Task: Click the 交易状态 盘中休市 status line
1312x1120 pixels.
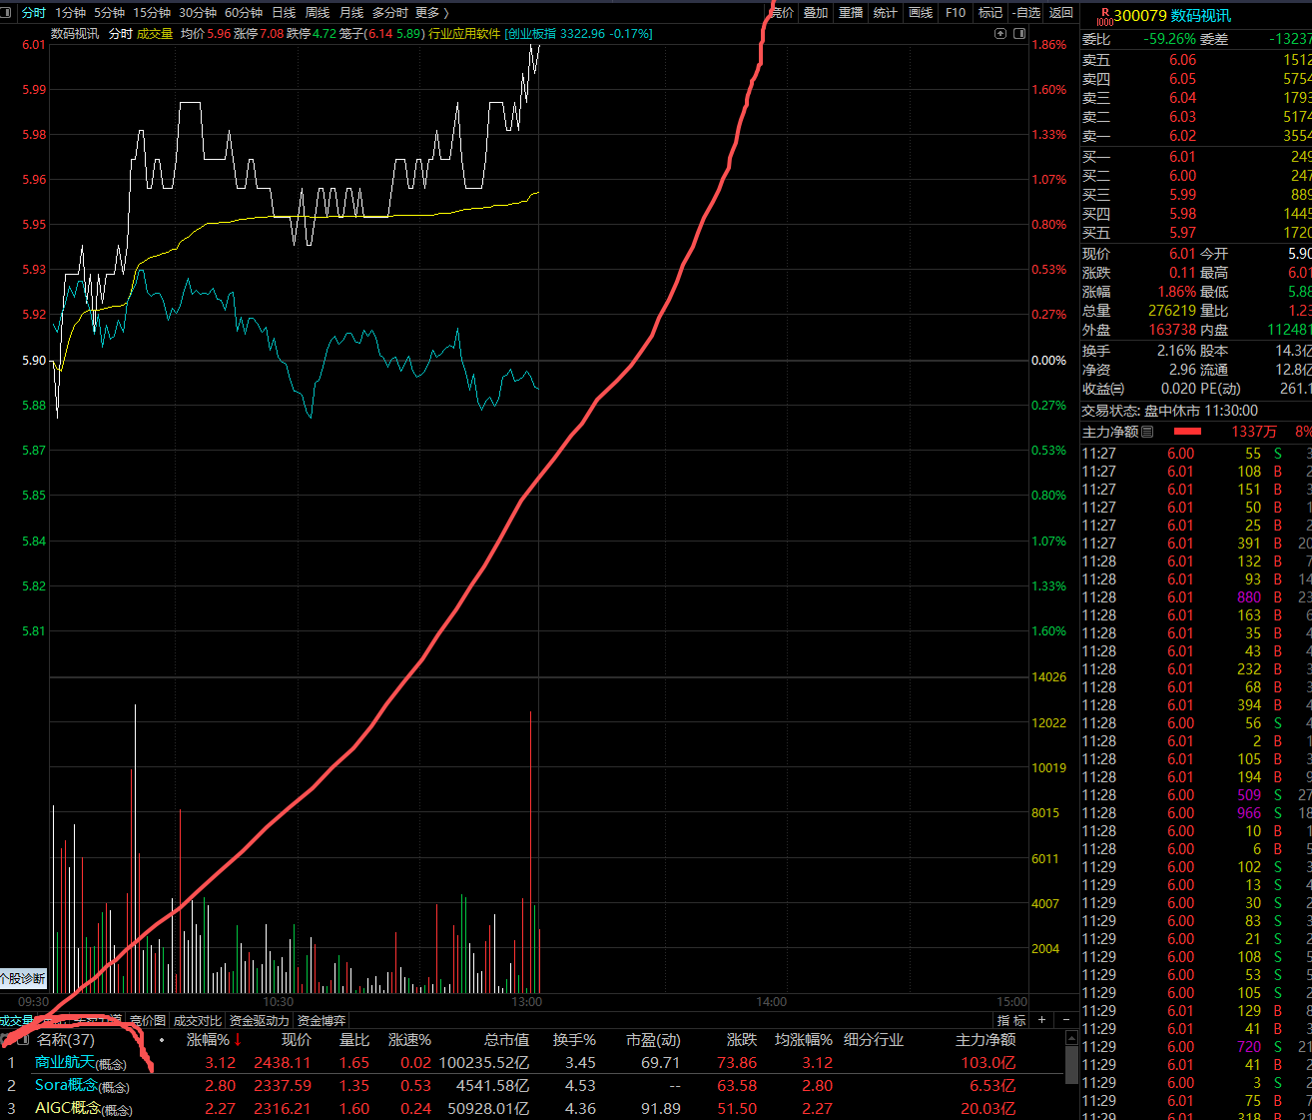Action: (x=1170, y=411)
